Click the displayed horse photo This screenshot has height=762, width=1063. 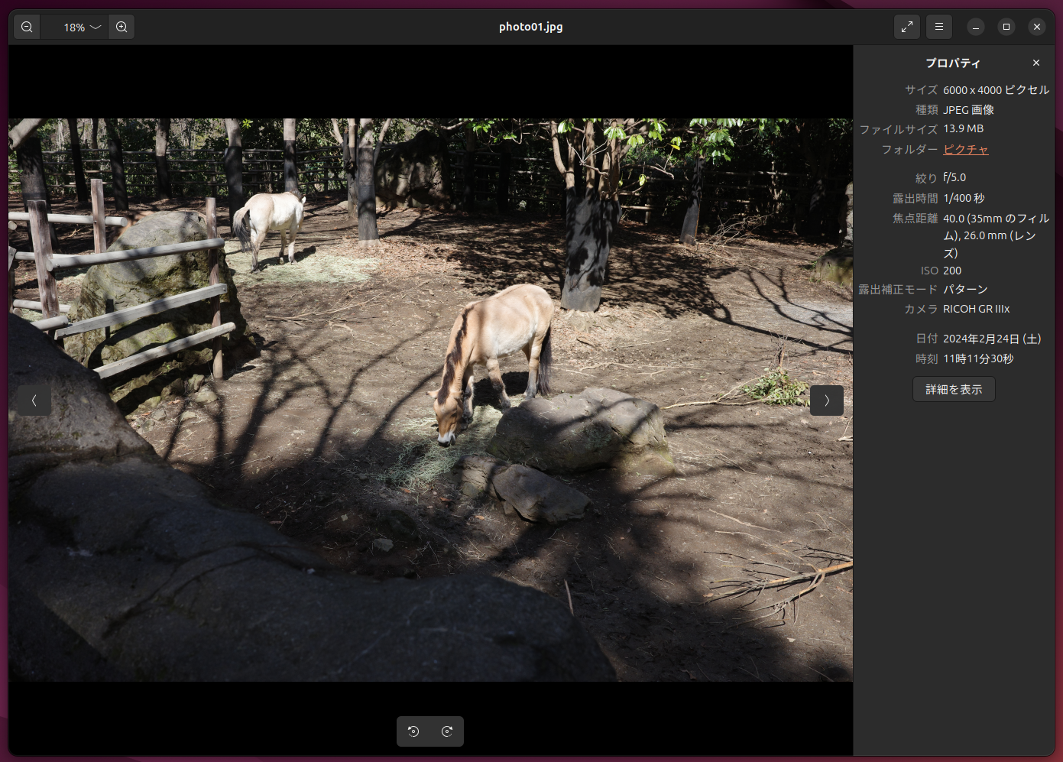pos(430,400)
